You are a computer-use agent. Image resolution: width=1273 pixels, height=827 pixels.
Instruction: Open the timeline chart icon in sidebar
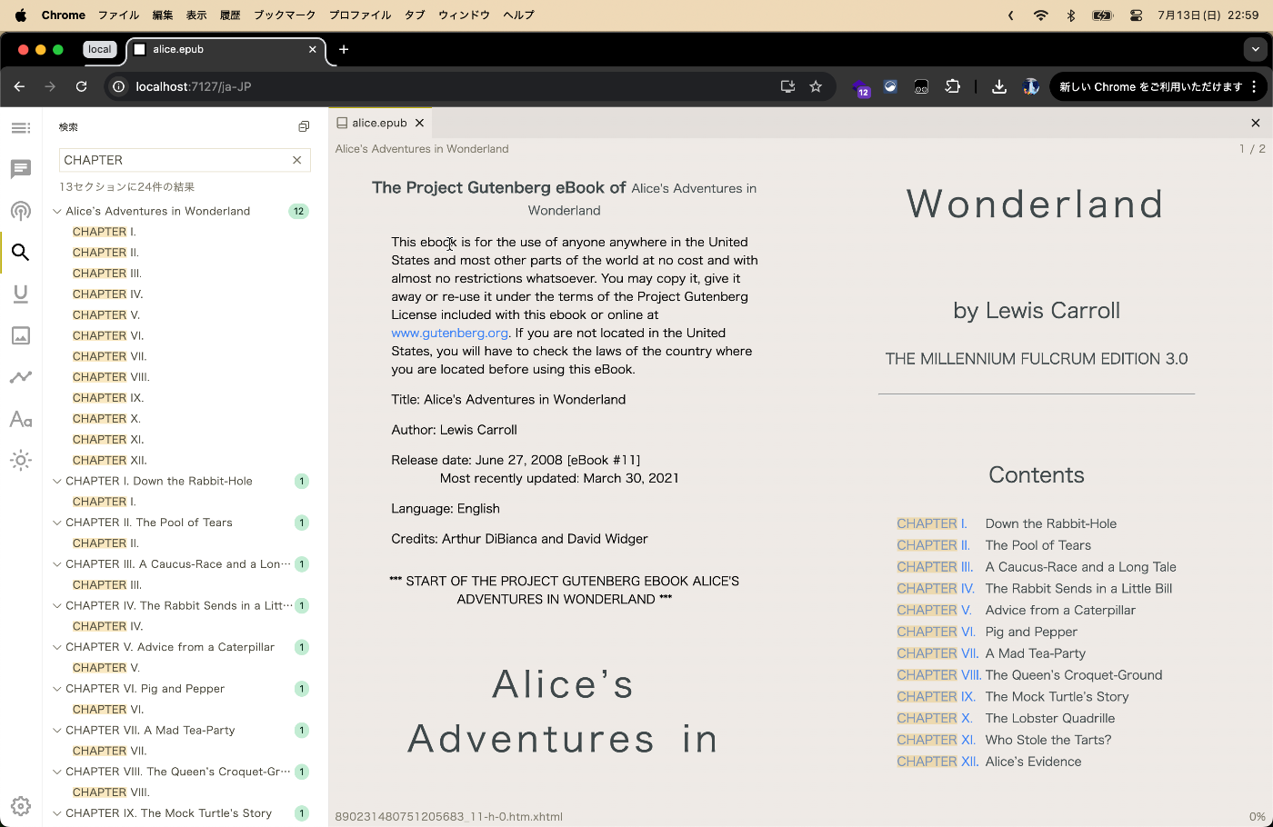[21, 377]
